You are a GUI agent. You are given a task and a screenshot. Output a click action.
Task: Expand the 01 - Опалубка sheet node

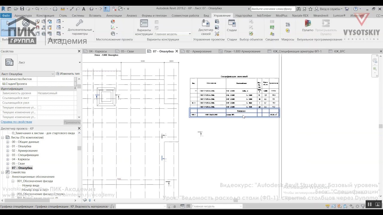coord(8,146)
